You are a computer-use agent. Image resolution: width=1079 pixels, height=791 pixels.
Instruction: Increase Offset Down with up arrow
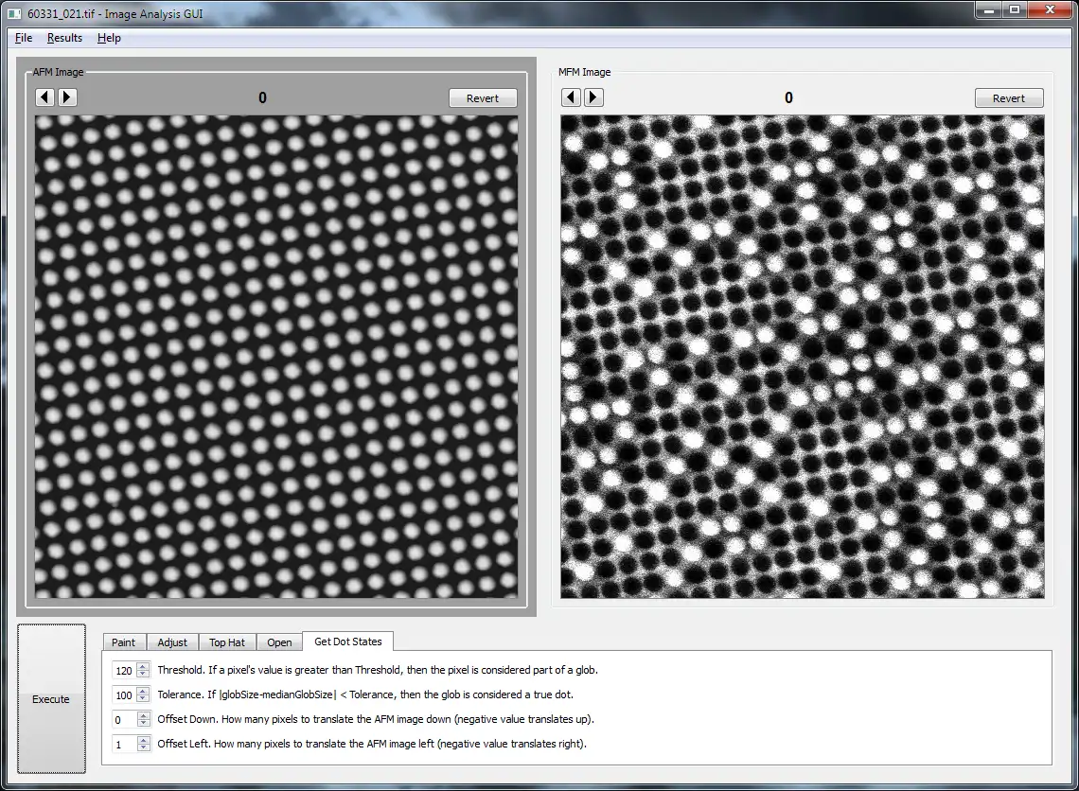click(x=143, y=715)
